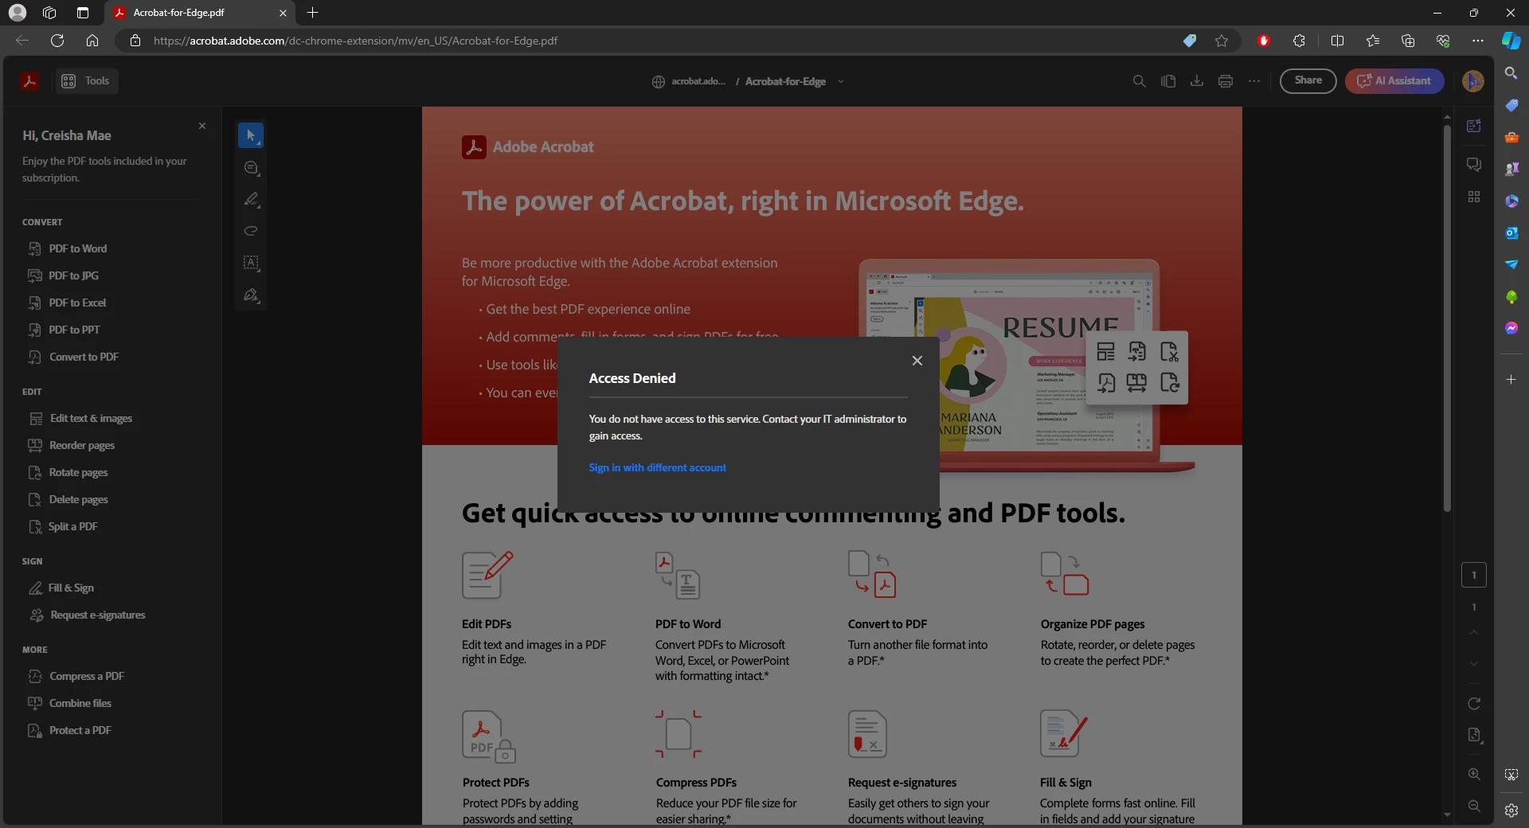Open the generative summary panel icon
This screenshot has width=1529, height=828.
pos(1474,126)
